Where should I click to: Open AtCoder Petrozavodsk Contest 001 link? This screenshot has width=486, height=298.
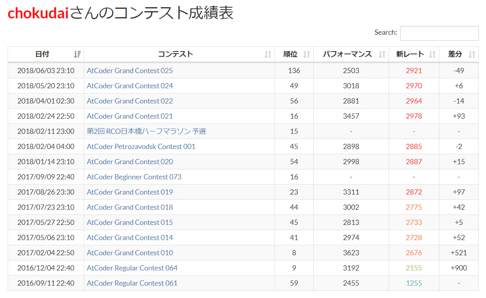click(141, 147)
